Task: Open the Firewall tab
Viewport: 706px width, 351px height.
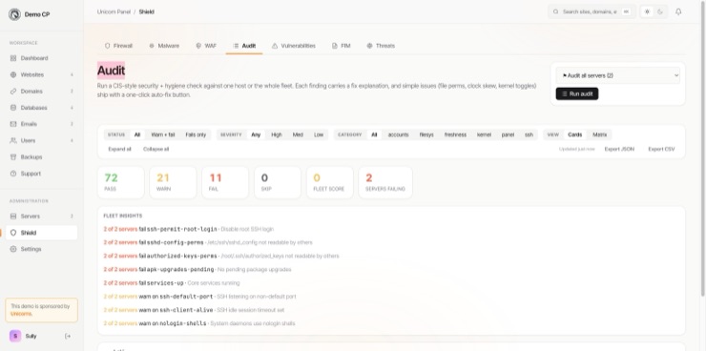Action: coord(118,46)
